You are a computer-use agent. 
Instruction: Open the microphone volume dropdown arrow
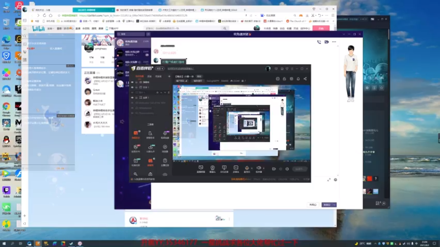252,169
